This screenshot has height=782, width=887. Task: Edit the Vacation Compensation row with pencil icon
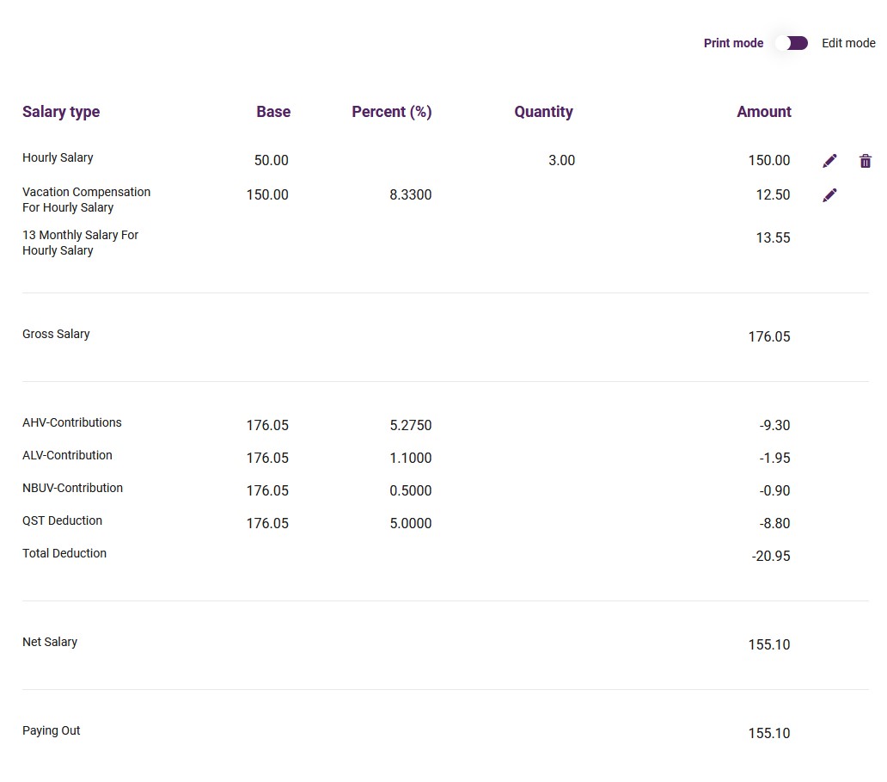pos(829,195)
